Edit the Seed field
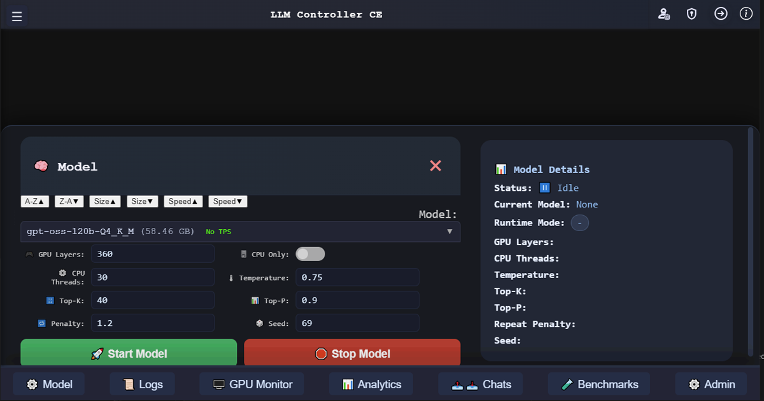The width and height of the screenshot is (764, 401). 357,323
